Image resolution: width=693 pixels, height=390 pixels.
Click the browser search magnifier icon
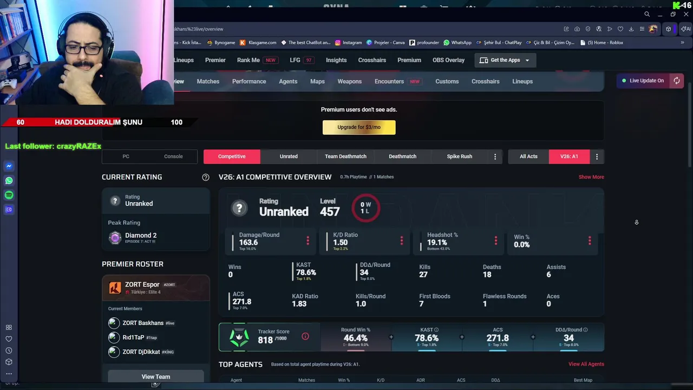[647, 14]
